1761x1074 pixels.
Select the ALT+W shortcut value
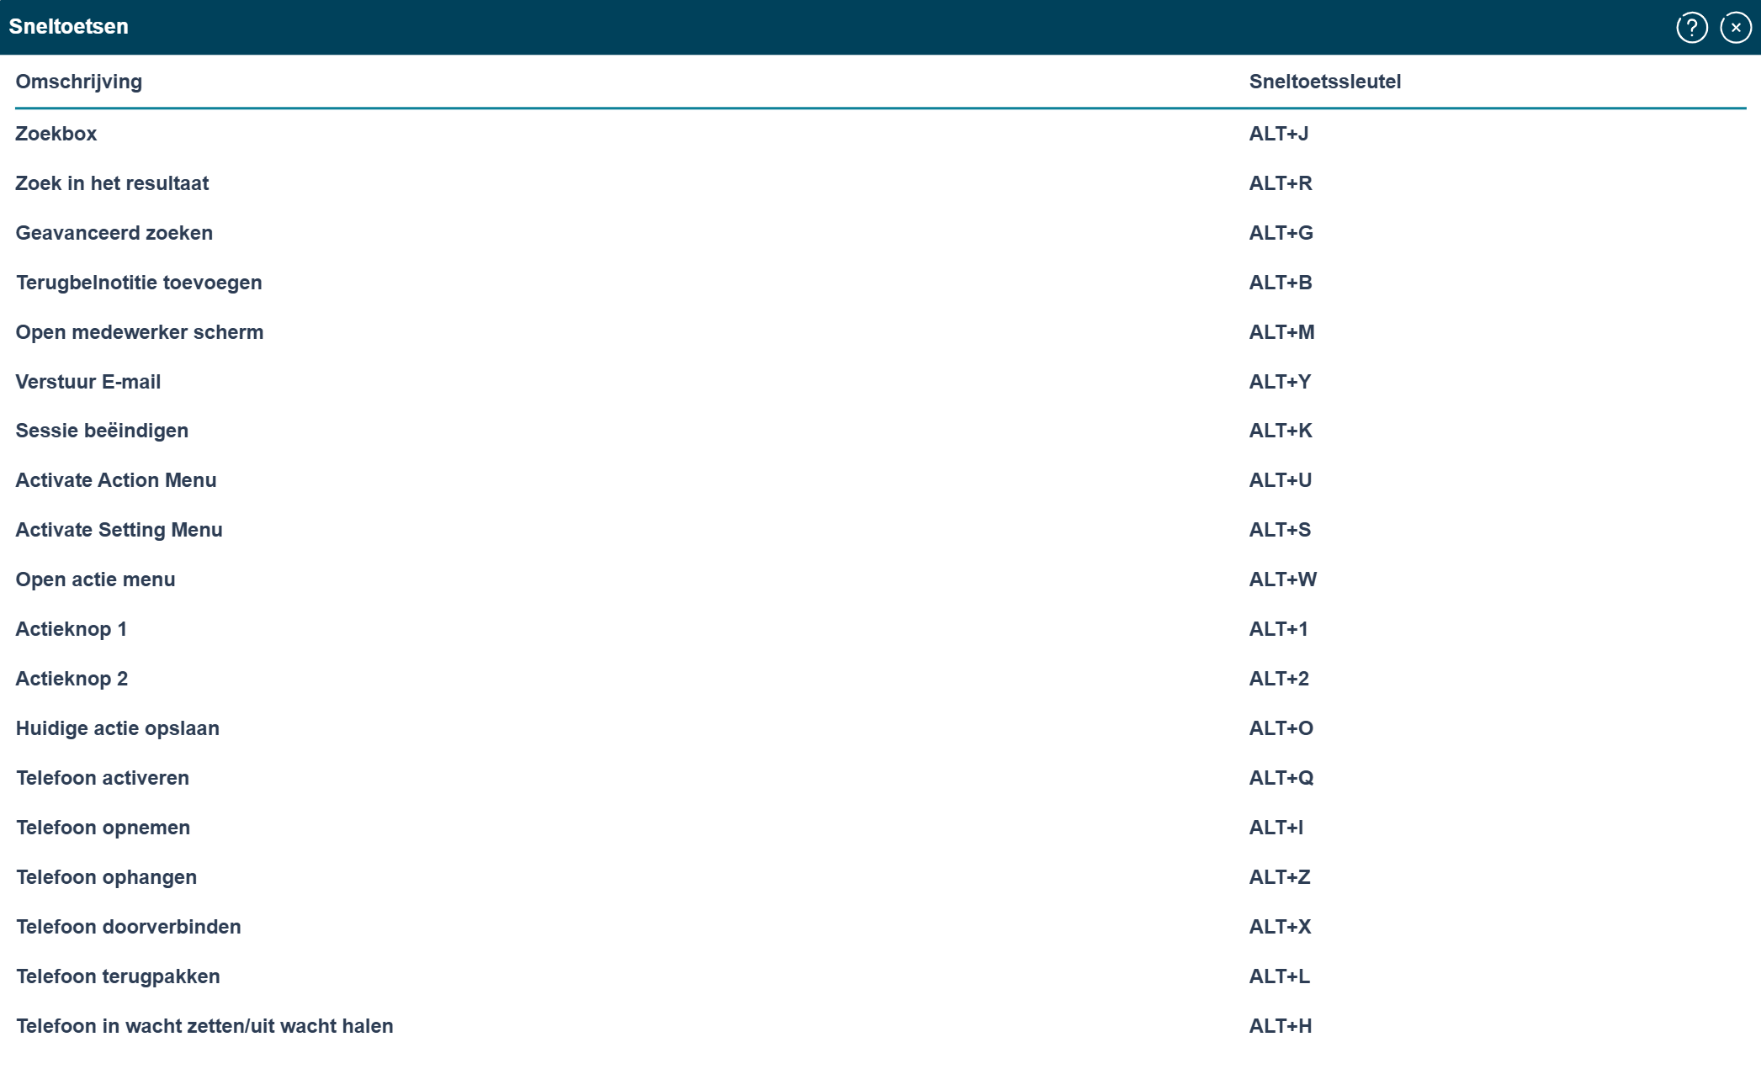click(x=1282, y=579)
